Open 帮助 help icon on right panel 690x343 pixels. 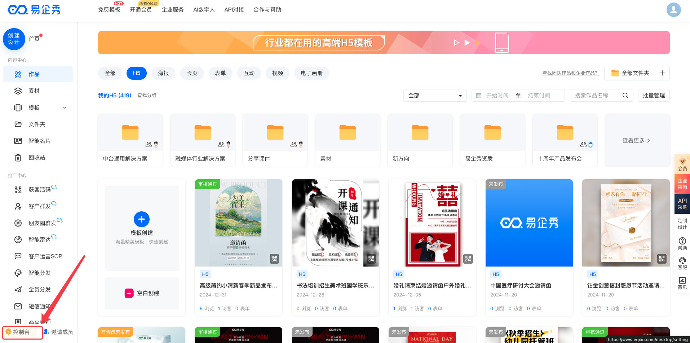tap(682, 243)
